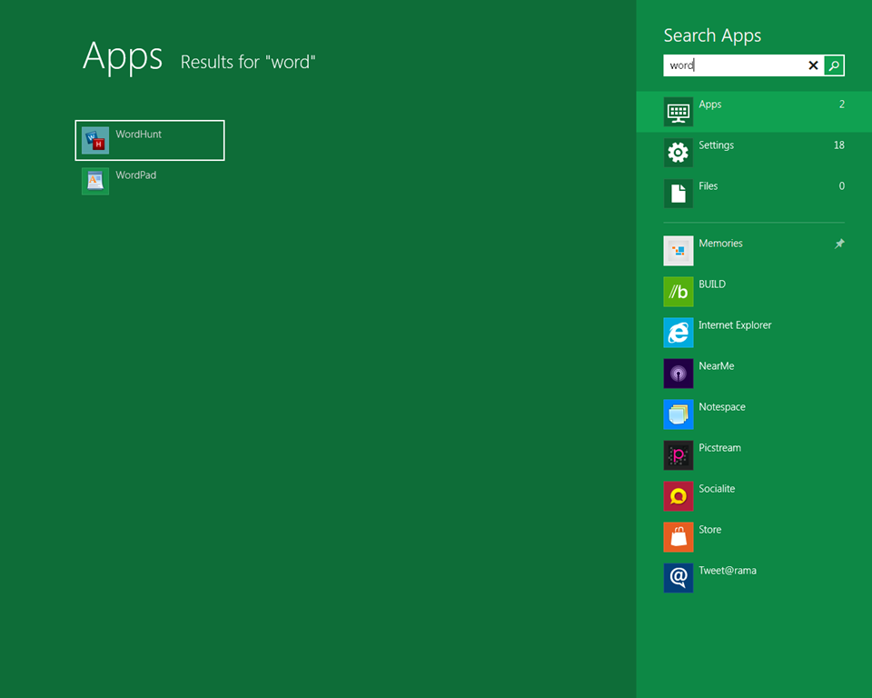Screen dimensions: 872x698
Task: Click the WordPad result label
Action: 135,175
